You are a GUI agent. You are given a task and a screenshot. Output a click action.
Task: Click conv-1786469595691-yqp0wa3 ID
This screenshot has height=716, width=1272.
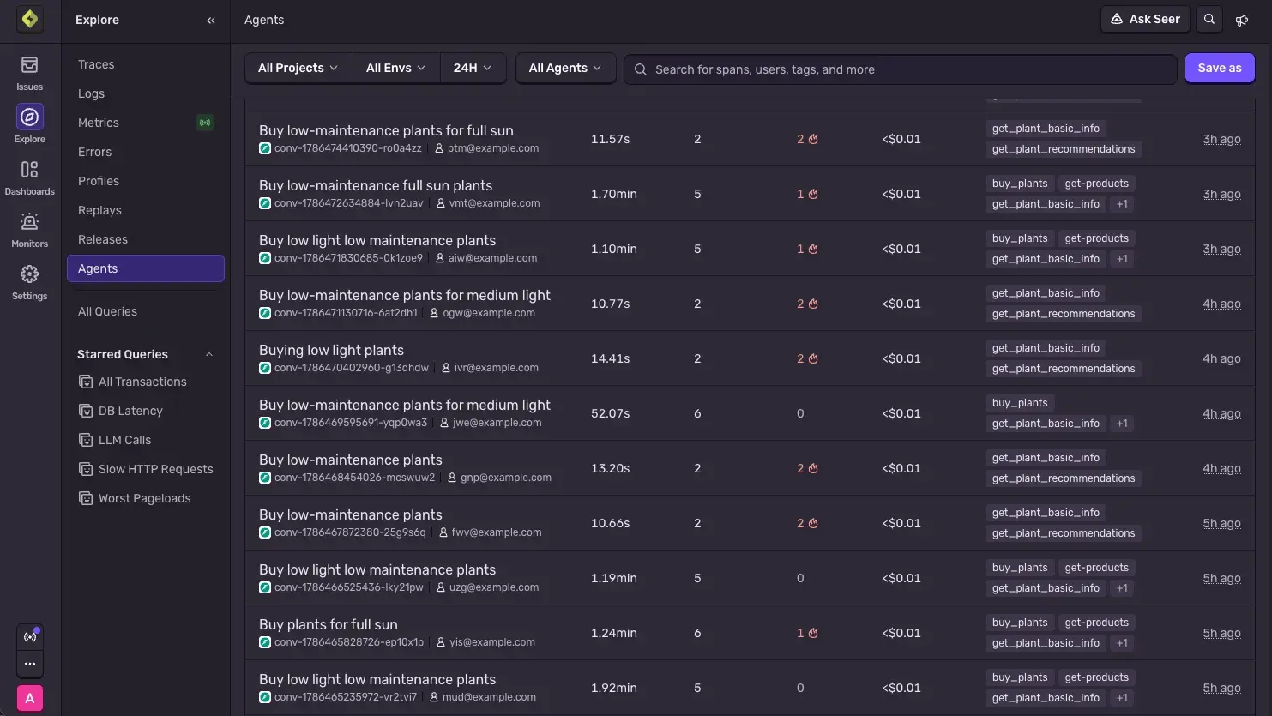click(351, 423)
